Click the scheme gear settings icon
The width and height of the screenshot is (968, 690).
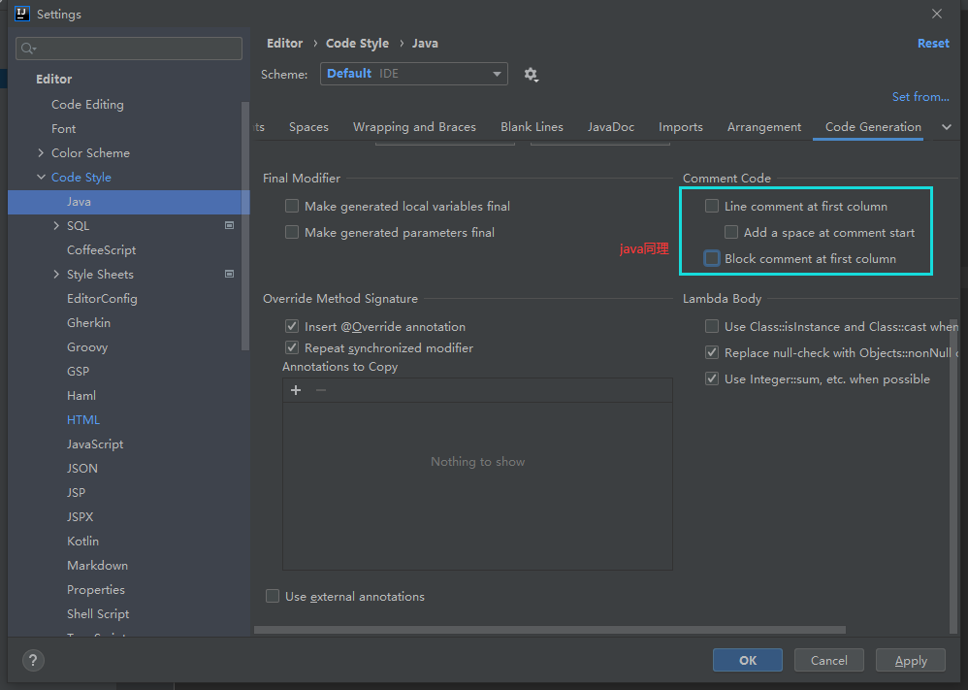coord(531,75)
